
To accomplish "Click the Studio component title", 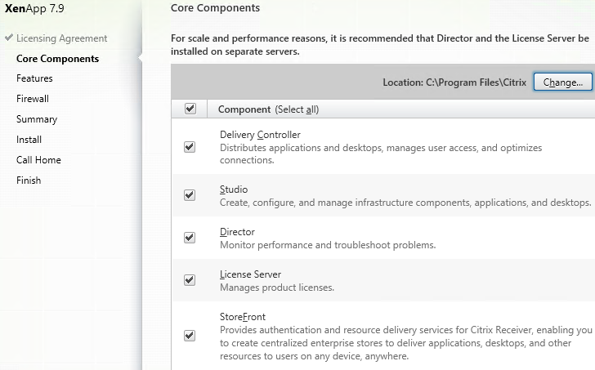I will coord(234,189).
